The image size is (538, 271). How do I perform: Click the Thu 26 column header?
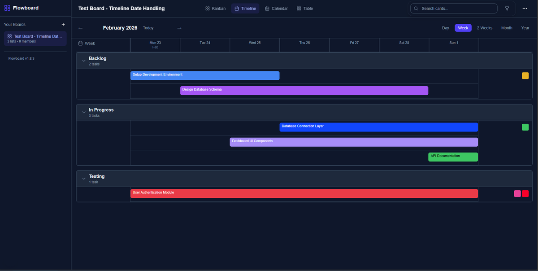point(304,45)
